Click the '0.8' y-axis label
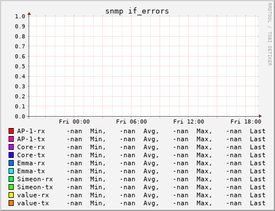Image resolution: width=275 pixels, height=211 pixels. [20, 37]
